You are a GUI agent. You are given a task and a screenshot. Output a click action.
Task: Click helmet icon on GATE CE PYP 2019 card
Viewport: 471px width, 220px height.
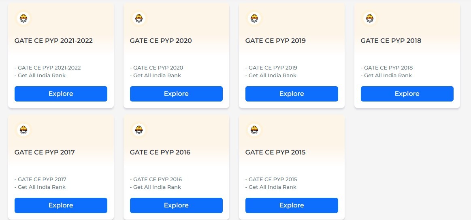coord(254,18)
